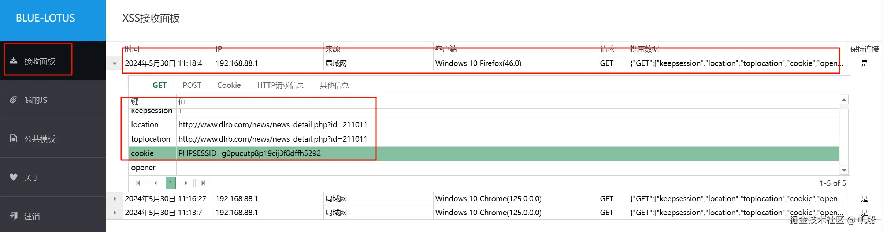Select the 其他信息 tab
Viewport: 883px width, 232px height.
point(334,85)
